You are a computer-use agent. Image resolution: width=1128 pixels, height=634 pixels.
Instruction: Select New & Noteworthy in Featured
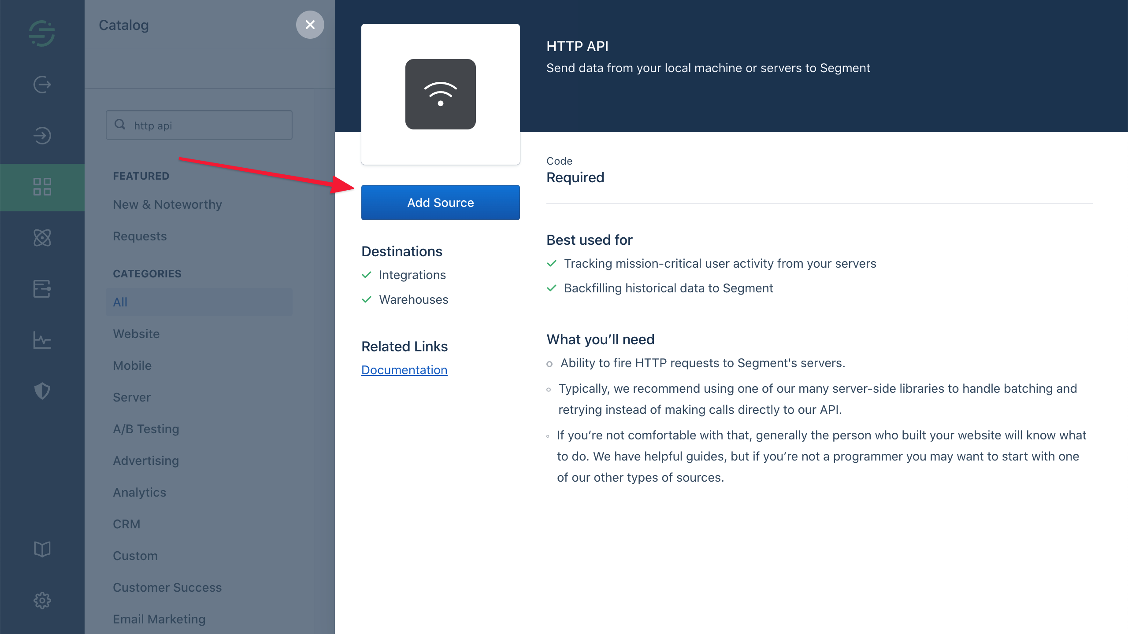167,204
